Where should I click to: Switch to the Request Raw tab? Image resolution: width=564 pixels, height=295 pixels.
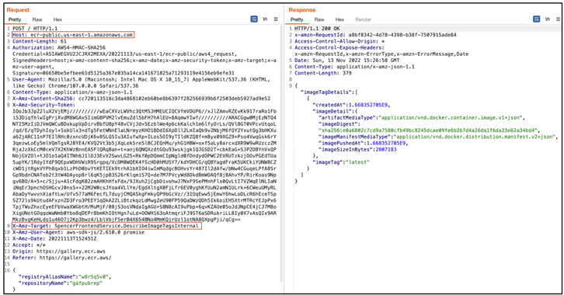click(37, 19)
